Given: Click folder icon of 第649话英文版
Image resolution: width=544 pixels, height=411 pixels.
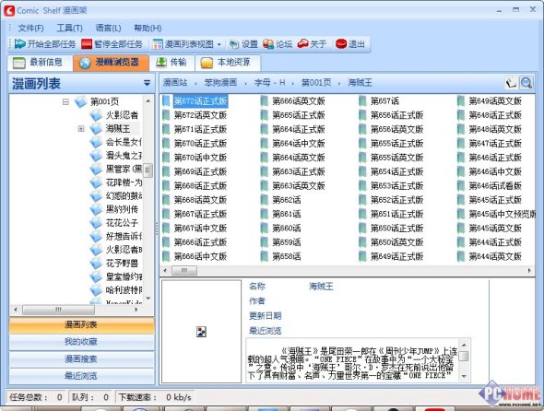Looking at the screenshot, I should [461, 101].
